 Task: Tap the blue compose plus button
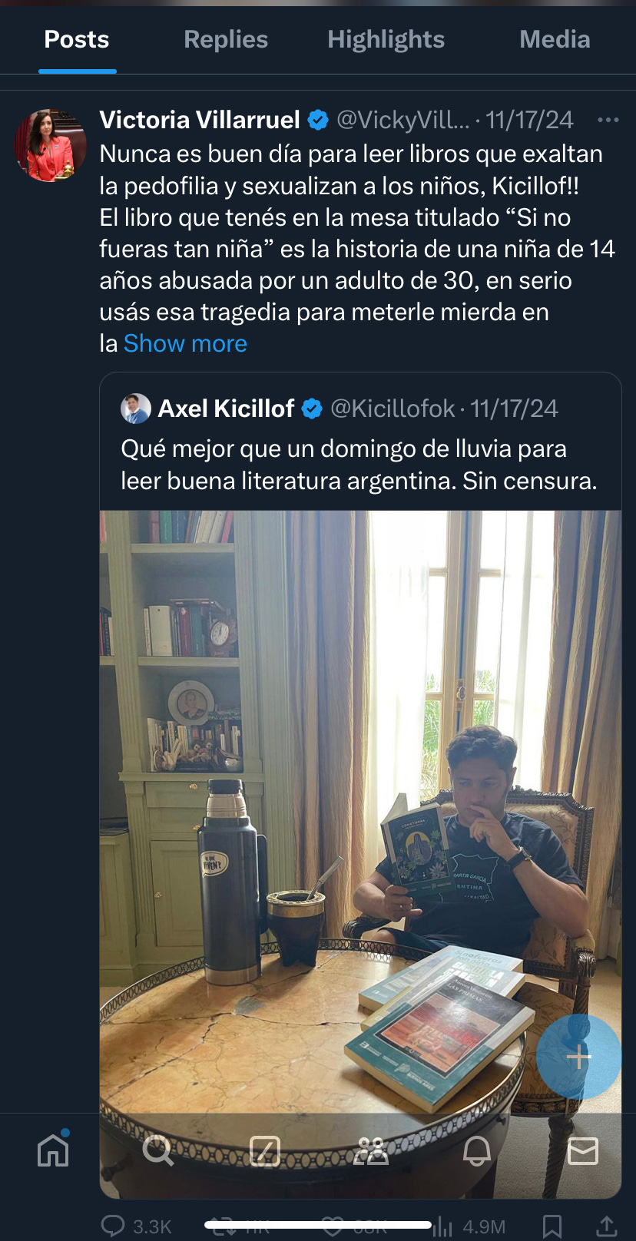pos(578,1057)
